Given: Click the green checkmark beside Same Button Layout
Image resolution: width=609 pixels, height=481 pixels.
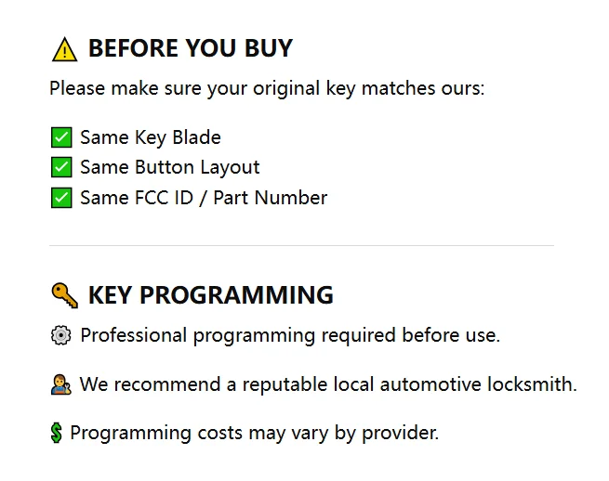Looking at the screenshot, I should [61, 167].
